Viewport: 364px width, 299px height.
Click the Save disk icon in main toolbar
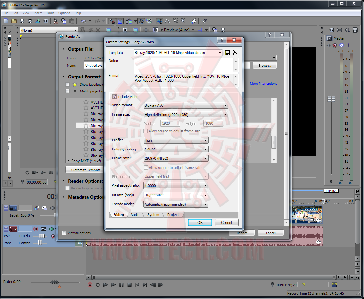pos(22,21)
